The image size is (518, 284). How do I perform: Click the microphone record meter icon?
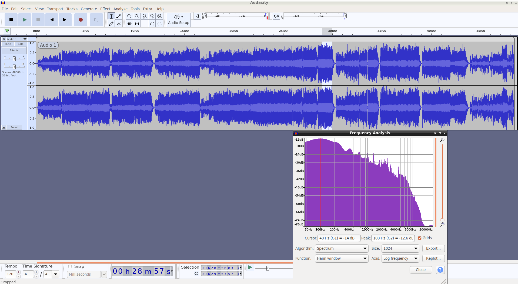pyautogui.click(x=198, y=16)
